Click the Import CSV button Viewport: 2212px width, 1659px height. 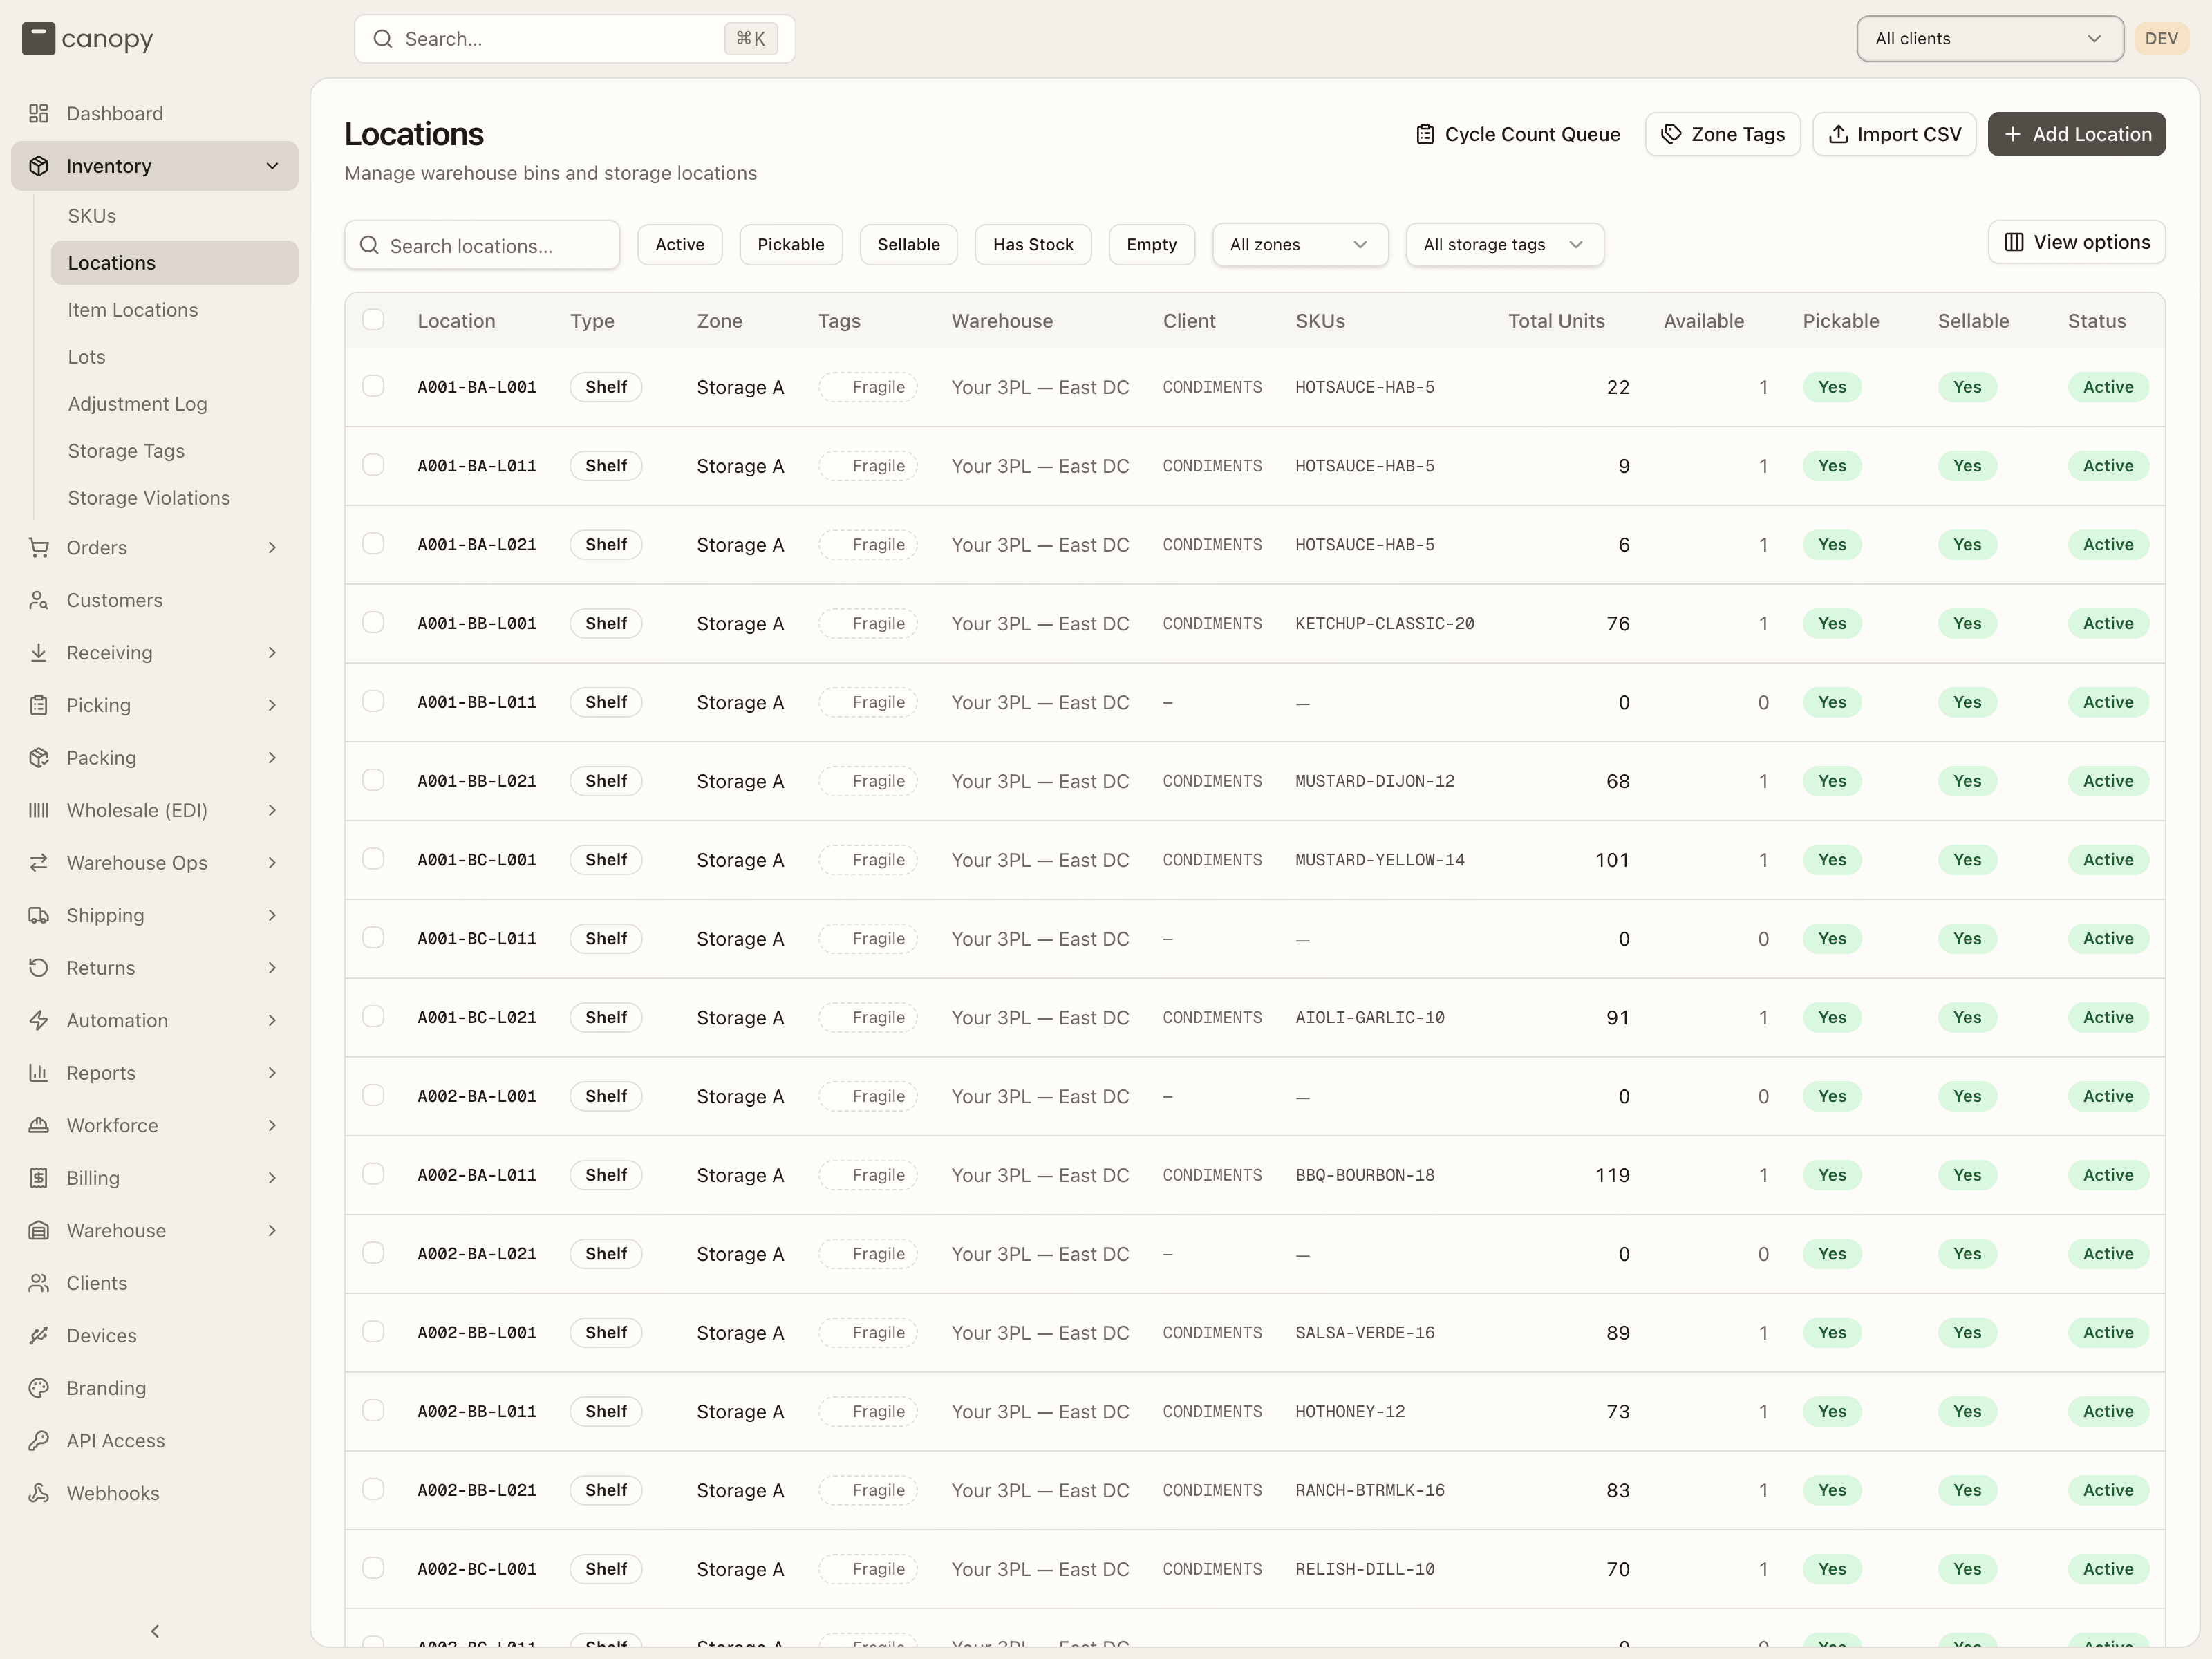[1894, 134]
